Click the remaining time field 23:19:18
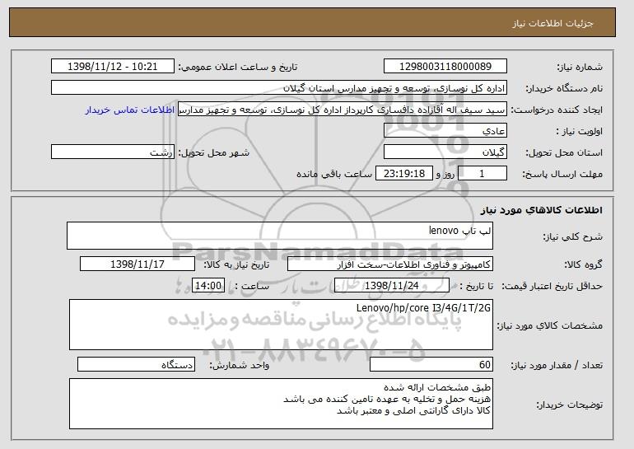The height and width of the screenshot is (449, 634). (404, 174)
